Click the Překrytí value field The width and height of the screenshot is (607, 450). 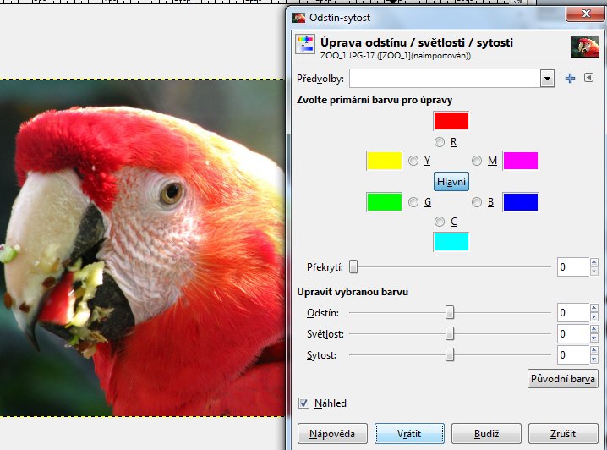(x=573, y=266)
